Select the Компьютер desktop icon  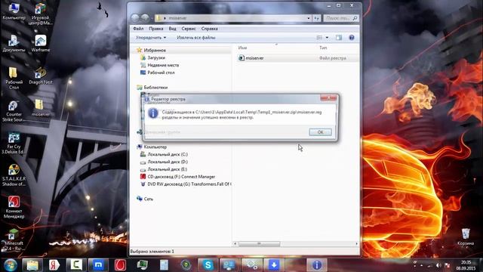point(14,11)
